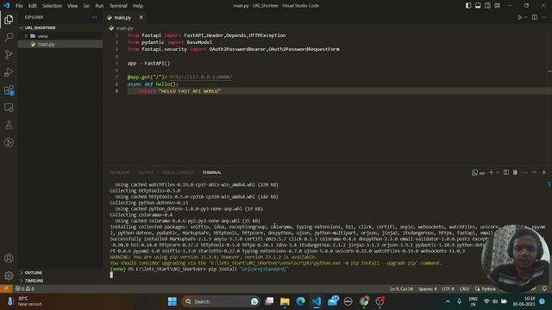552x310 pixels.
Task: Close the terminal panel
Action: coord(544,172)
